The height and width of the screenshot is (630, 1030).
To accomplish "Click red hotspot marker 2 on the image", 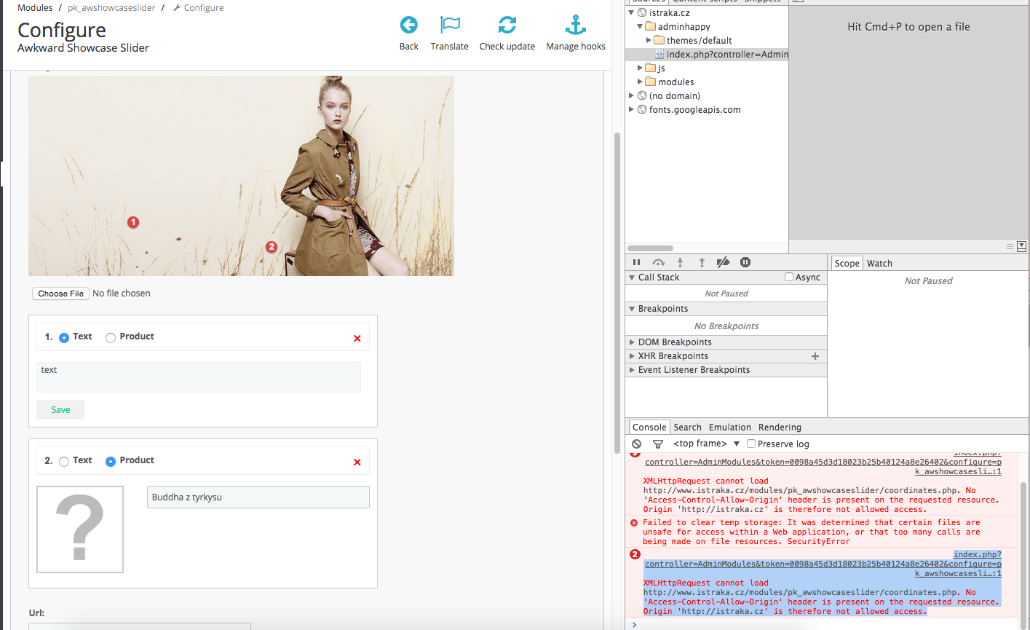I will point(272,247).
